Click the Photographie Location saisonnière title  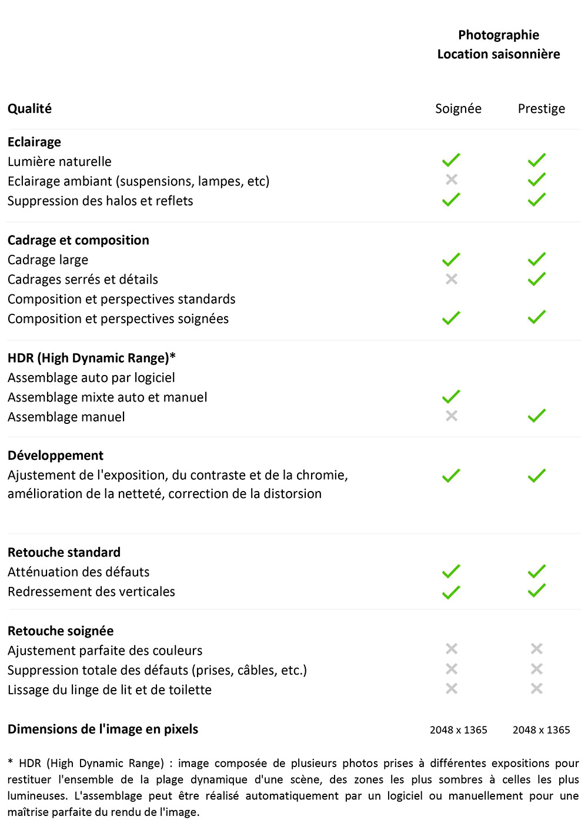coord(499,45)
